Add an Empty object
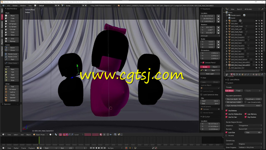266x150 pixels. 12,95
